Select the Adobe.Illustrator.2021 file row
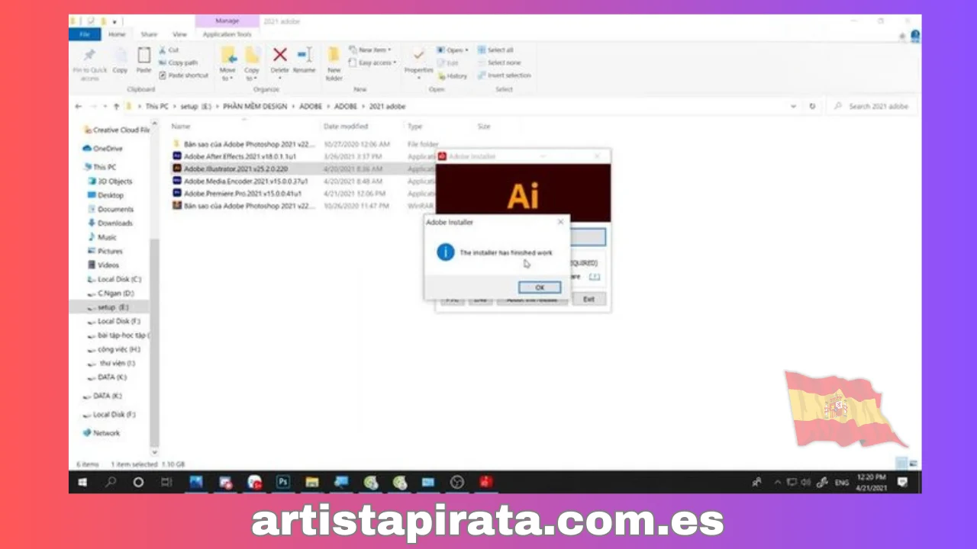Screen dimensions: 977x549 click(304, 169)
